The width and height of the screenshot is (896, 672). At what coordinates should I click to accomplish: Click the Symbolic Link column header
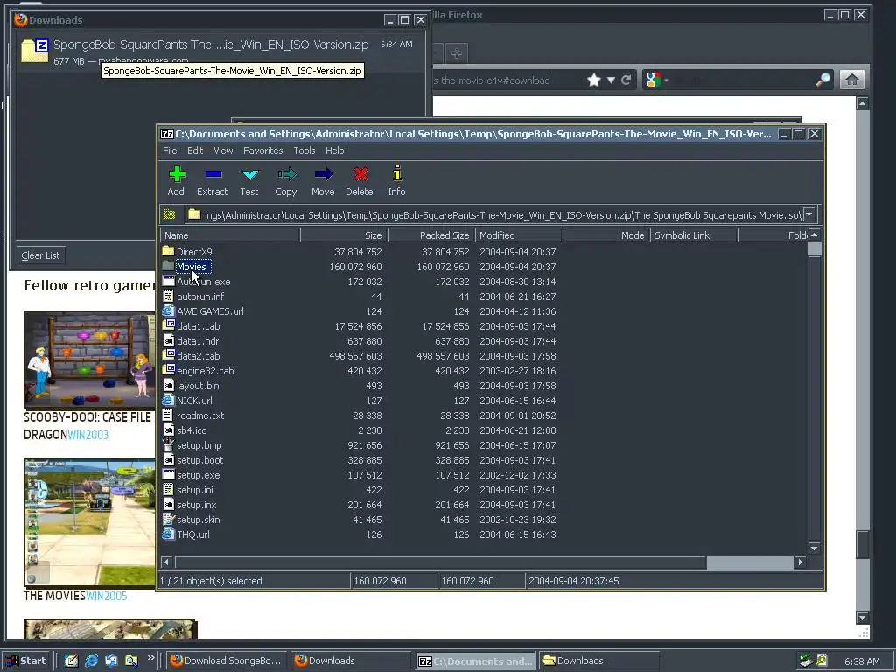coord(694,235)
